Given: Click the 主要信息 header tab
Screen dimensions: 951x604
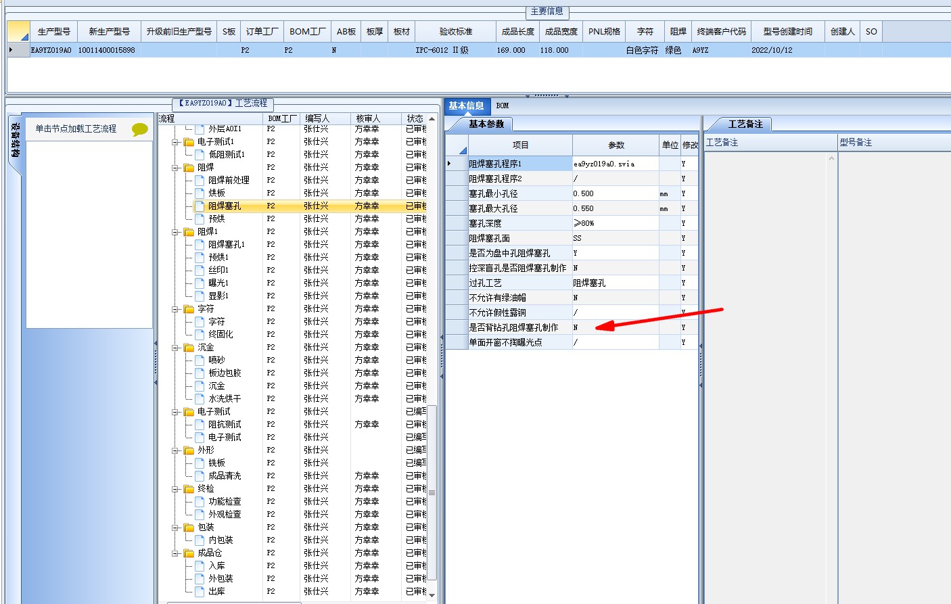Looking at the screenshot, I should (547, 11).
